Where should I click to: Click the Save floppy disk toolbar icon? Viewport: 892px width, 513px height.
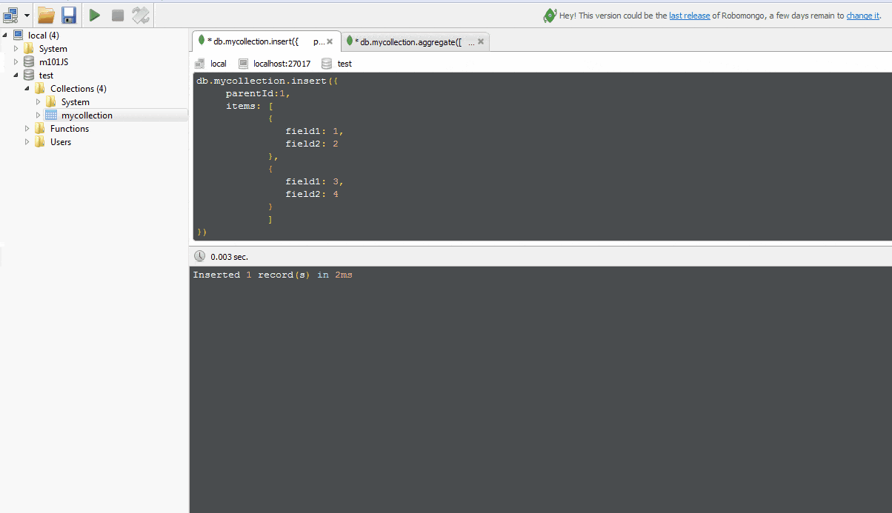(x=69, y=15)
